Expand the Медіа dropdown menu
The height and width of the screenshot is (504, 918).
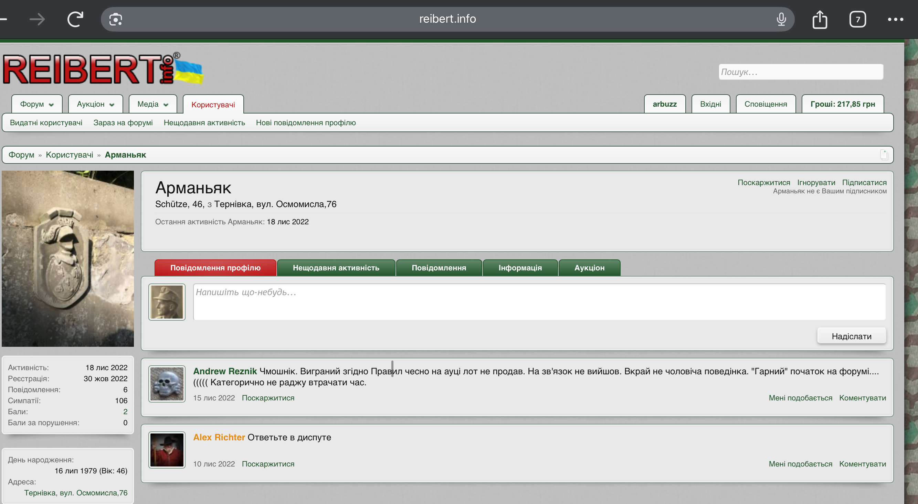tap(166, 105)
